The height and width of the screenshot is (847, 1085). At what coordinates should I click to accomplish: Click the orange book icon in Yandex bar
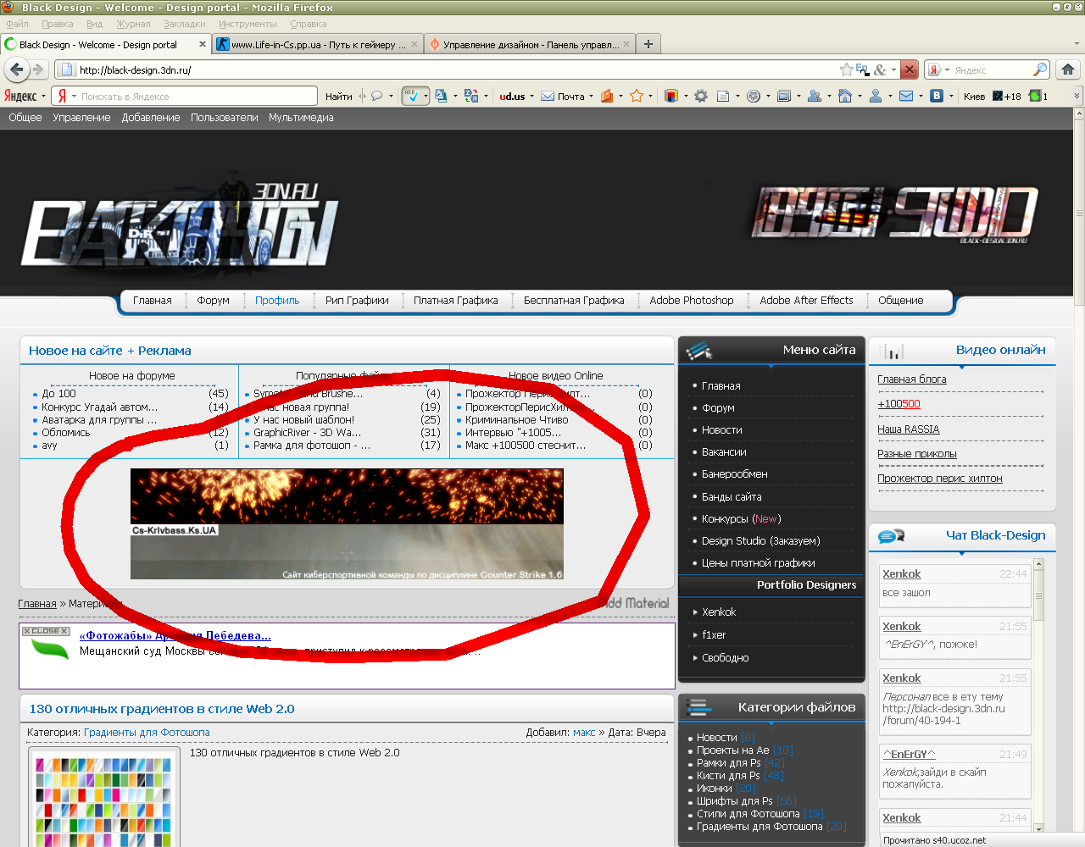coord(607,96)
